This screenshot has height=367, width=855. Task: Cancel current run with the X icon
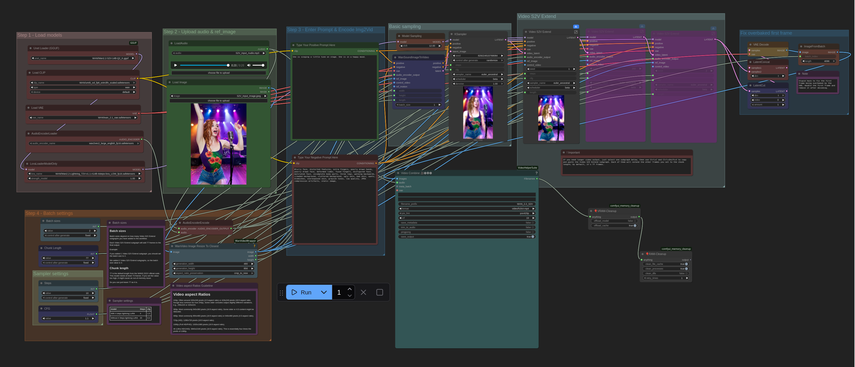pos(364,292)
